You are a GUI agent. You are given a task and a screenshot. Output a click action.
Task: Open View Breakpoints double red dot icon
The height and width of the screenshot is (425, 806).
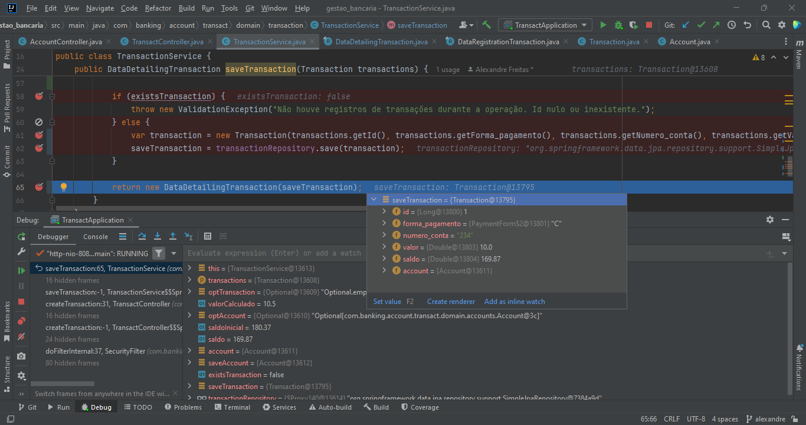click(21, 321)
